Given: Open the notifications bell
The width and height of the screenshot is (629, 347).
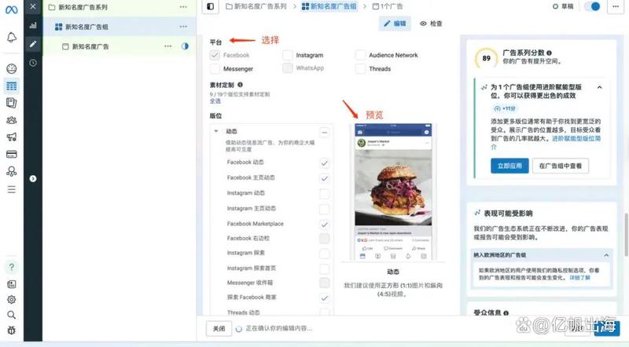Looking at the screenshot, I should (11, 37).
